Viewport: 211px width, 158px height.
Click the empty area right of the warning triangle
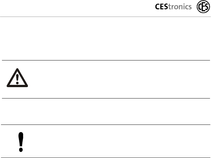(119, 79)
